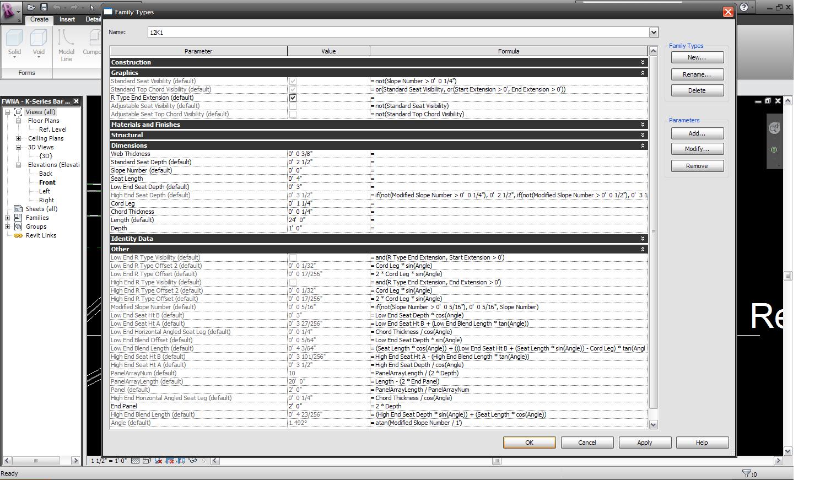Screen dimensions: 820x480
Task: Click the Depth formula field
Action: 509,228
